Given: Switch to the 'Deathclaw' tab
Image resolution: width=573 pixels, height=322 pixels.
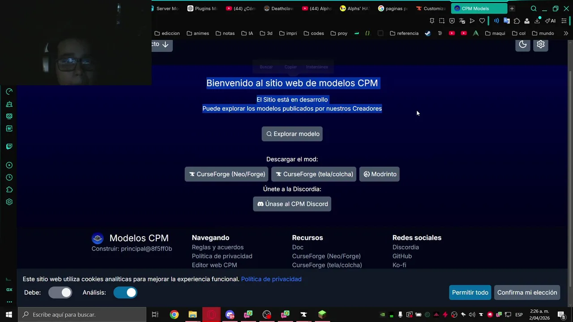Looking at the screenshot, I should (x=278, y=8).
